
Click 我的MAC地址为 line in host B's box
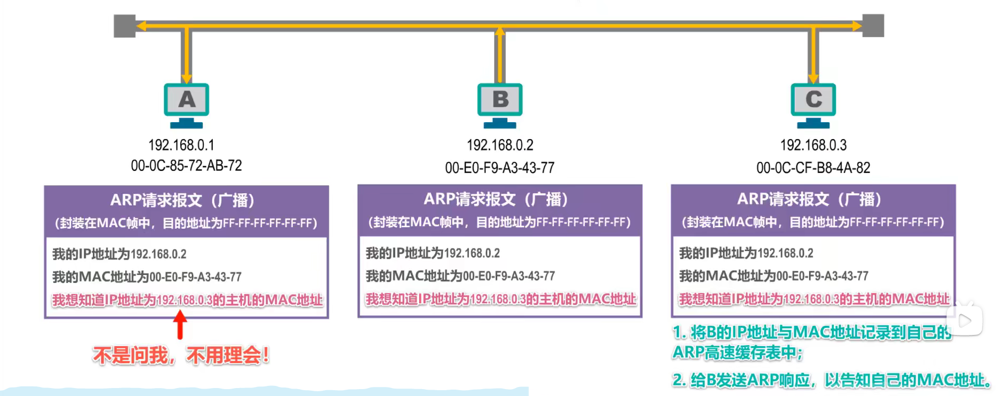click(460, 276)
